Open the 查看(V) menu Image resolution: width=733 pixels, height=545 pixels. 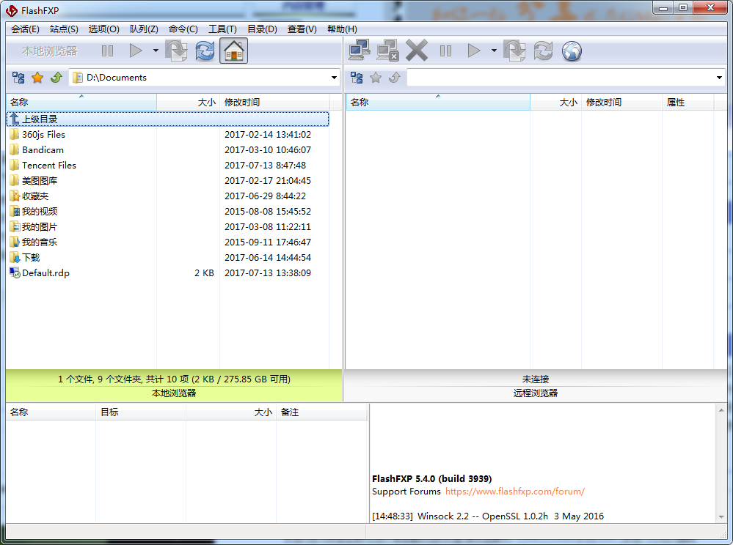(302, 29)
